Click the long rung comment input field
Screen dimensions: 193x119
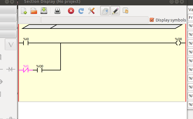[x=95, y=20]
